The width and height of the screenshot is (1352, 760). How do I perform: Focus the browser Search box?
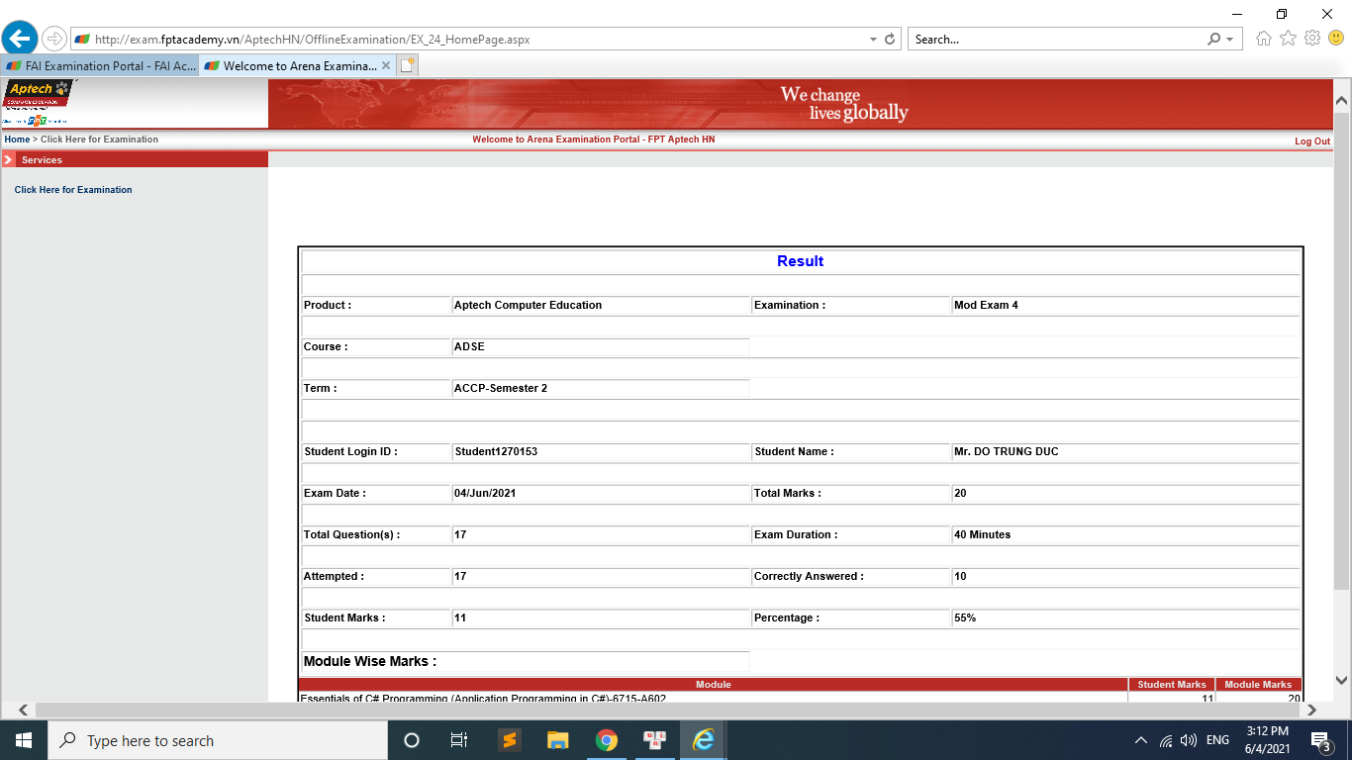[x=1054, y=40]
